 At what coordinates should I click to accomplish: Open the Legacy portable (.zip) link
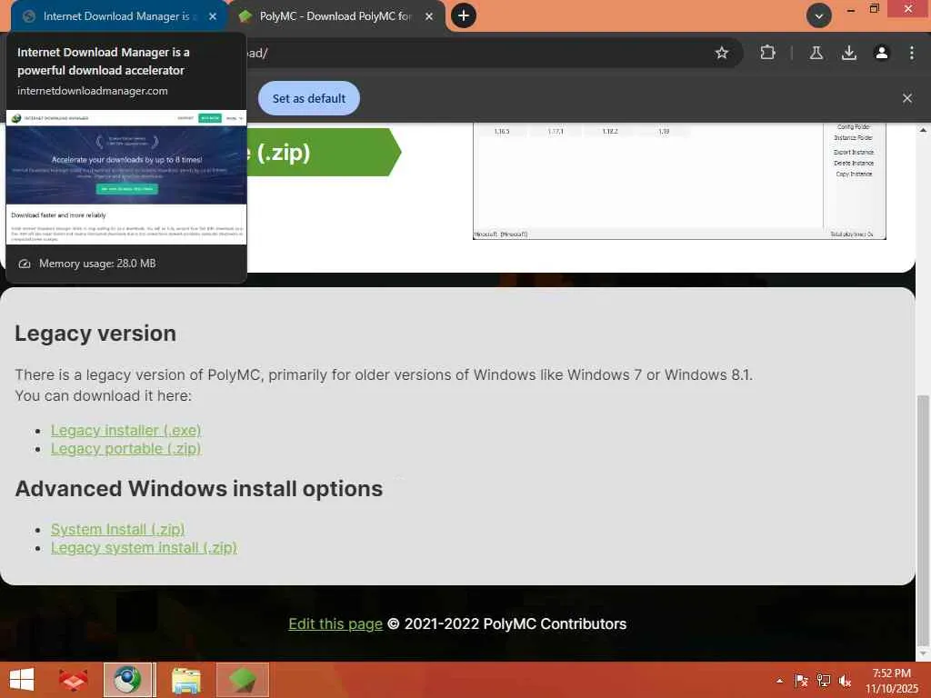coord(125,449)
